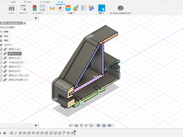Screen dimensions: 183x137
Task: Open the 検査 dropdown menu
Action: (71, 13)
